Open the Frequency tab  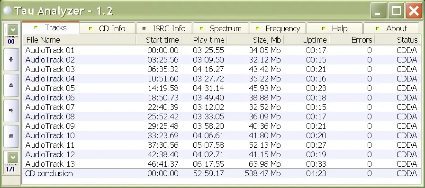pyautogui.click(x=278, y=28)
